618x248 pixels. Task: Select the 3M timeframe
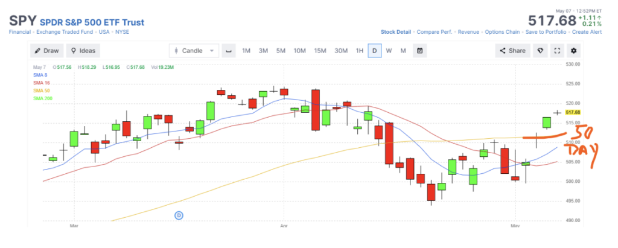pyautogui.click(x=263, y=51)
